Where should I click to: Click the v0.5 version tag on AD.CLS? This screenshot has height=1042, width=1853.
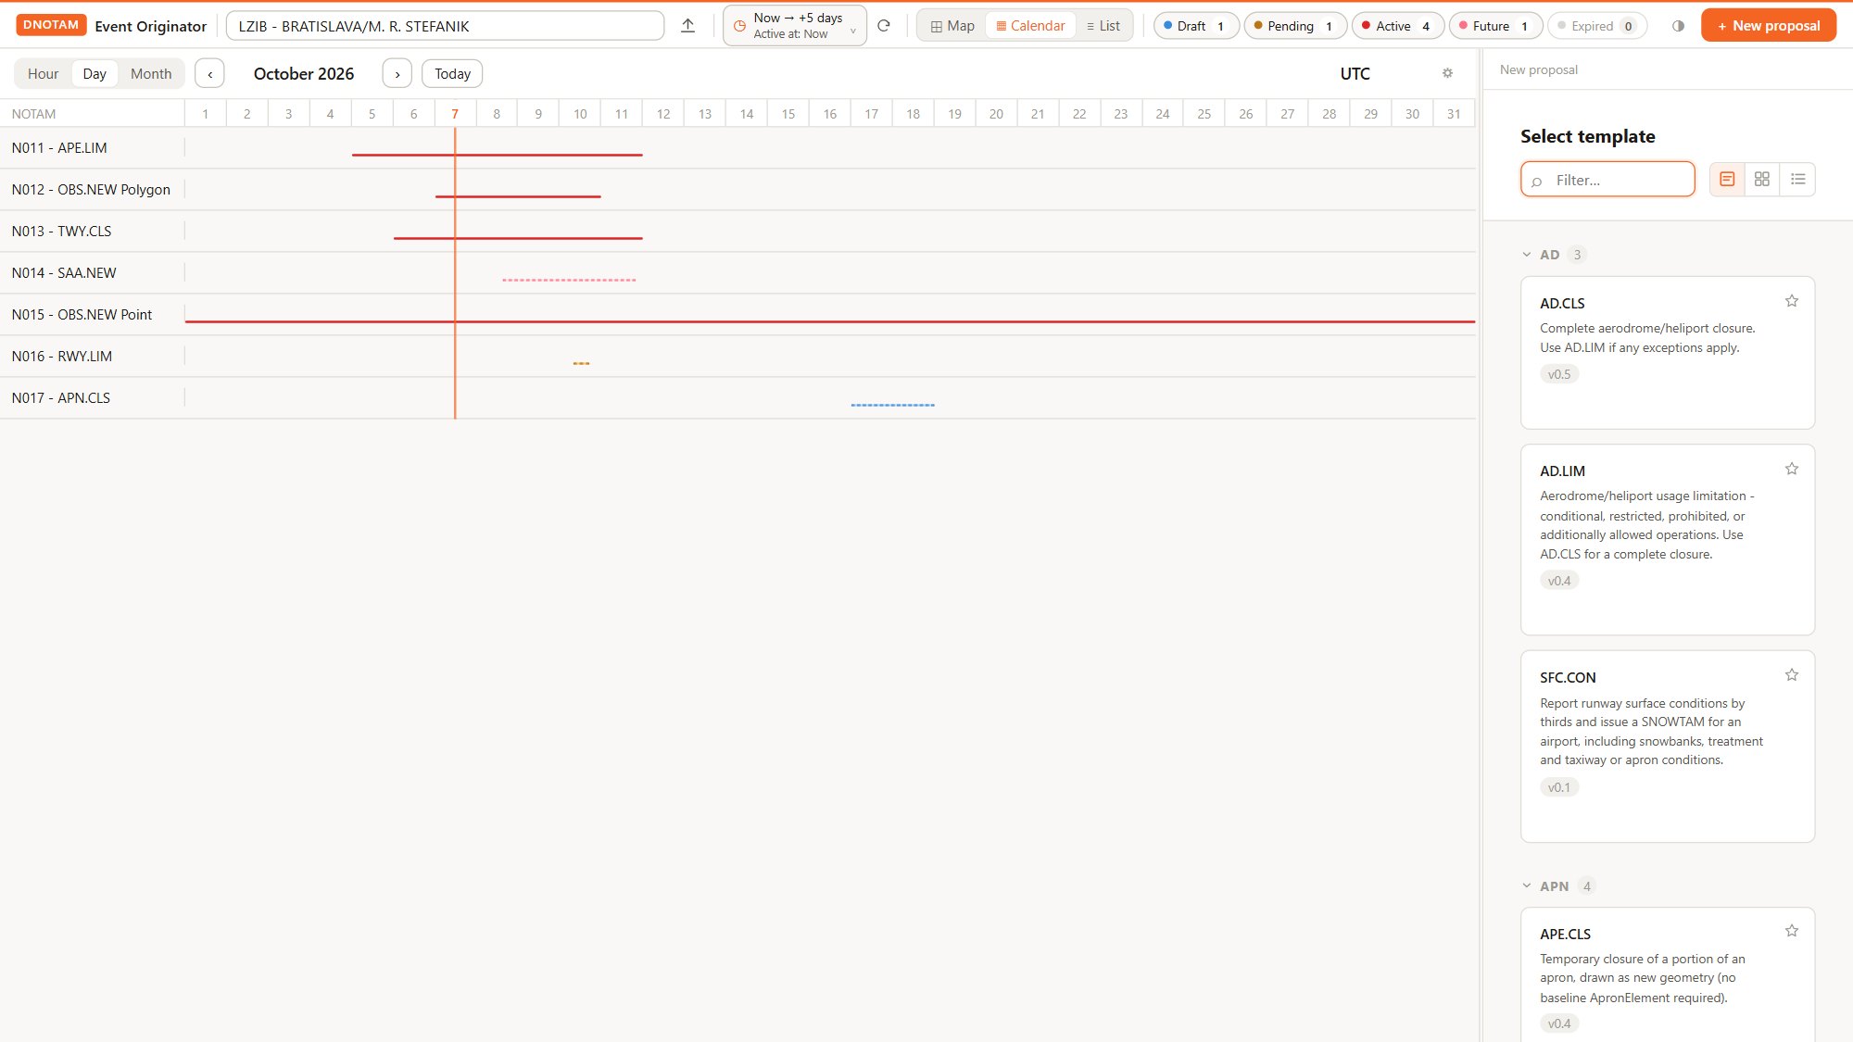pos(1559,374)
